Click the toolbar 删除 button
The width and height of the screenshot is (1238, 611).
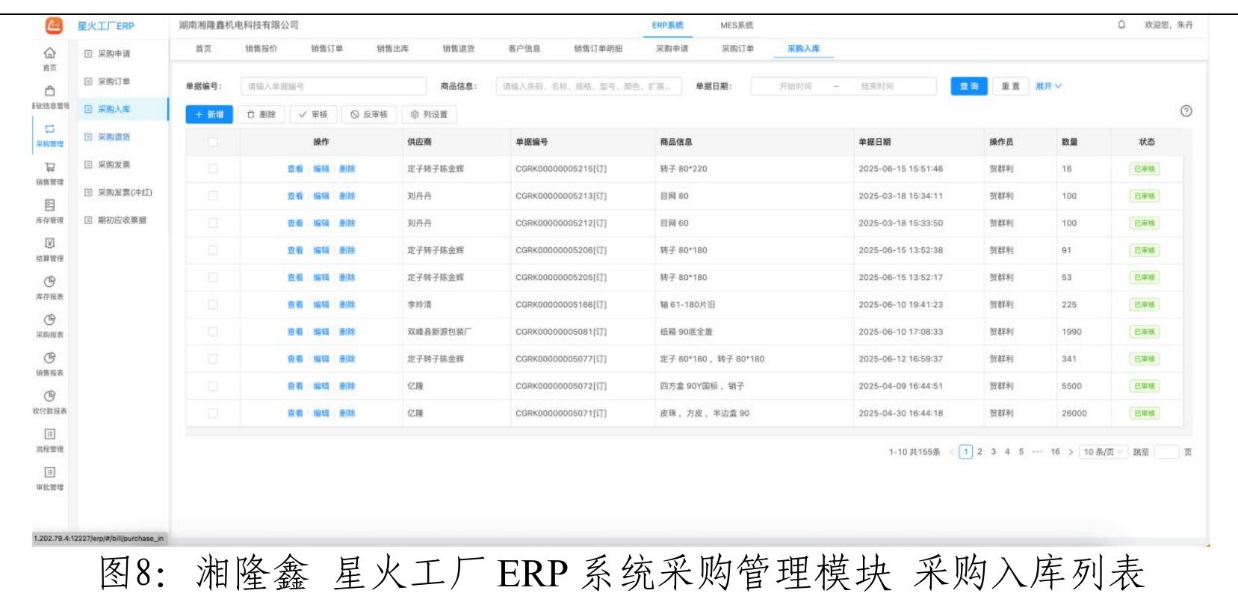click(x=262, y=114)
